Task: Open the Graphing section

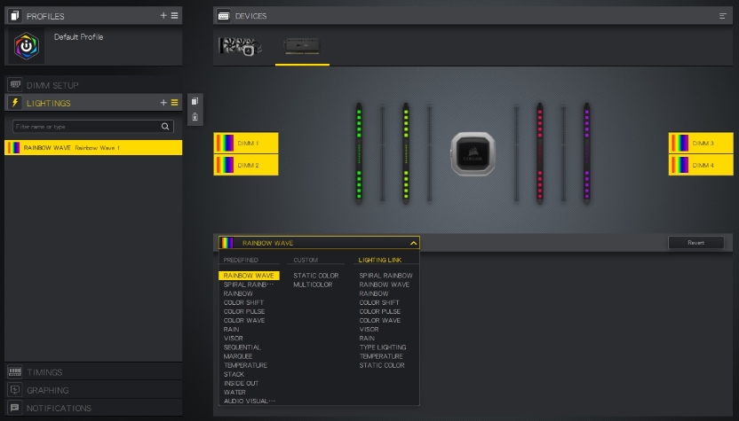Action: pyautogui.click(x=93, y=390)
